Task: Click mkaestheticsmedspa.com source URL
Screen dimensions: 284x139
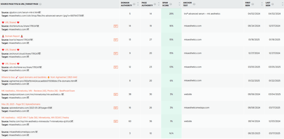Action: [22, 132]
